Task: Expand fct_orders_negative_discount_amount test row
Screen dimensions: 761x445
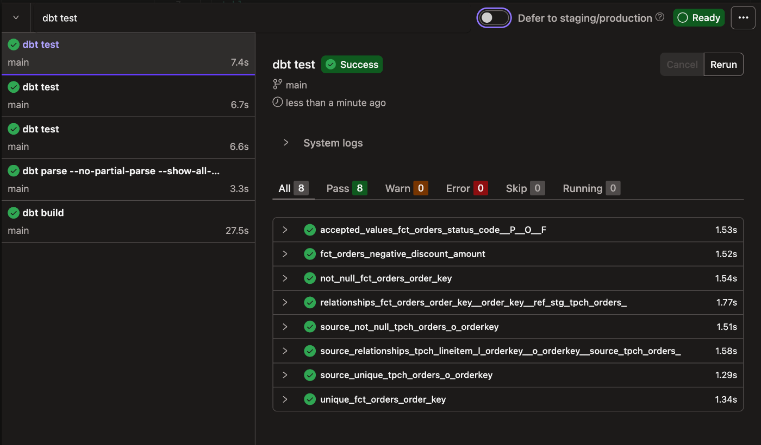Action: [285, 254]
